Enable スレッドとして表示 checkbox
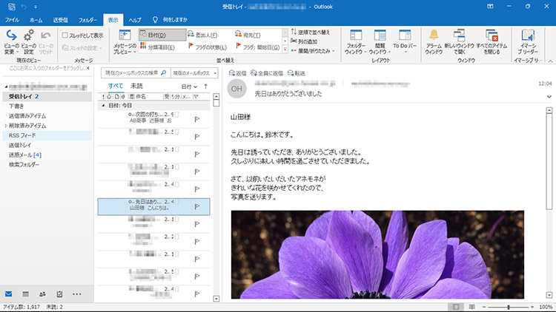Viewport: 556px width, 312px height. coord(65,35)
